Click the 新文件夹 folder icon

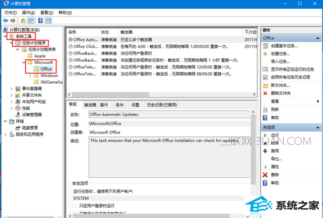click(x=265, y=85)
